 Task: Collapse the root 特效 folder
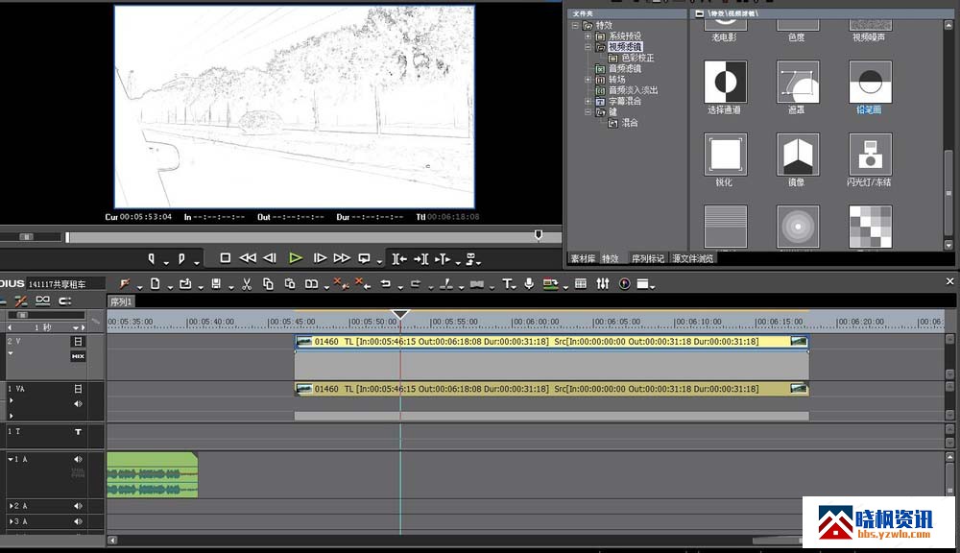[575, 26]
